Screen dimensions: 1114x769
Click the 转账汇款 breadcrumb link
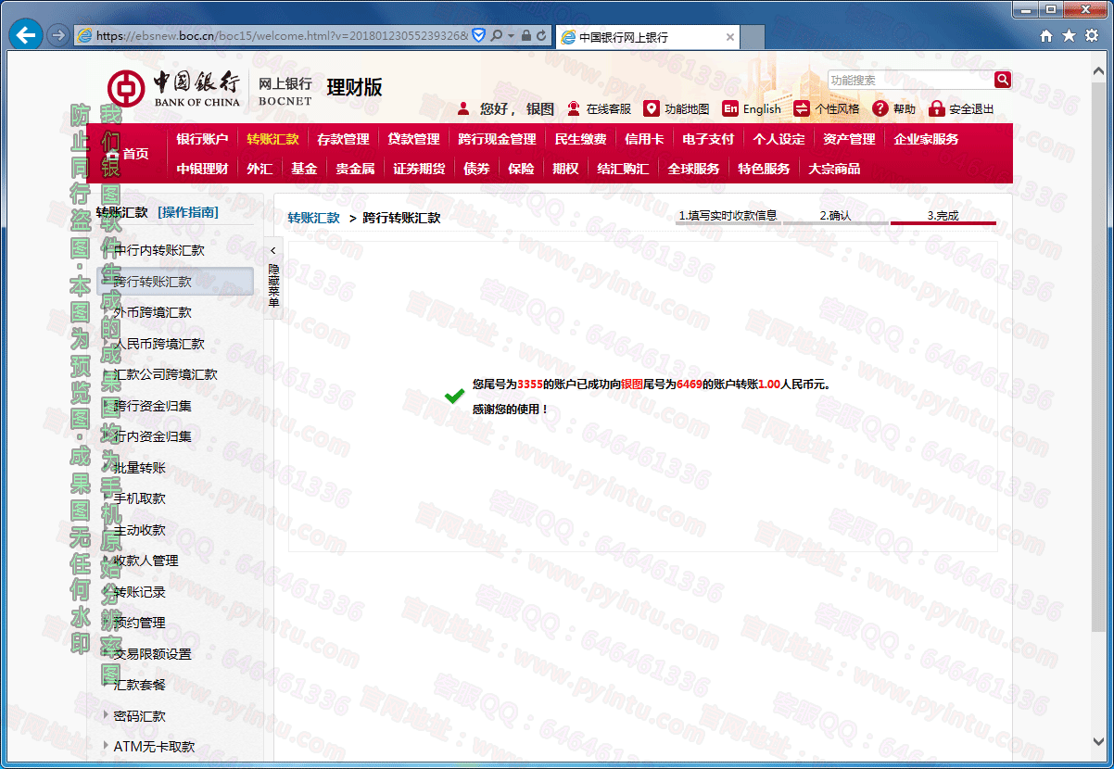pos(313,218)
